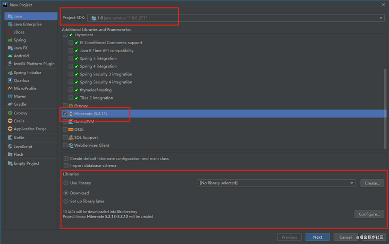Click the Gradle elephant icon
Screen dimensions: 389x244
tap(10, 104)
